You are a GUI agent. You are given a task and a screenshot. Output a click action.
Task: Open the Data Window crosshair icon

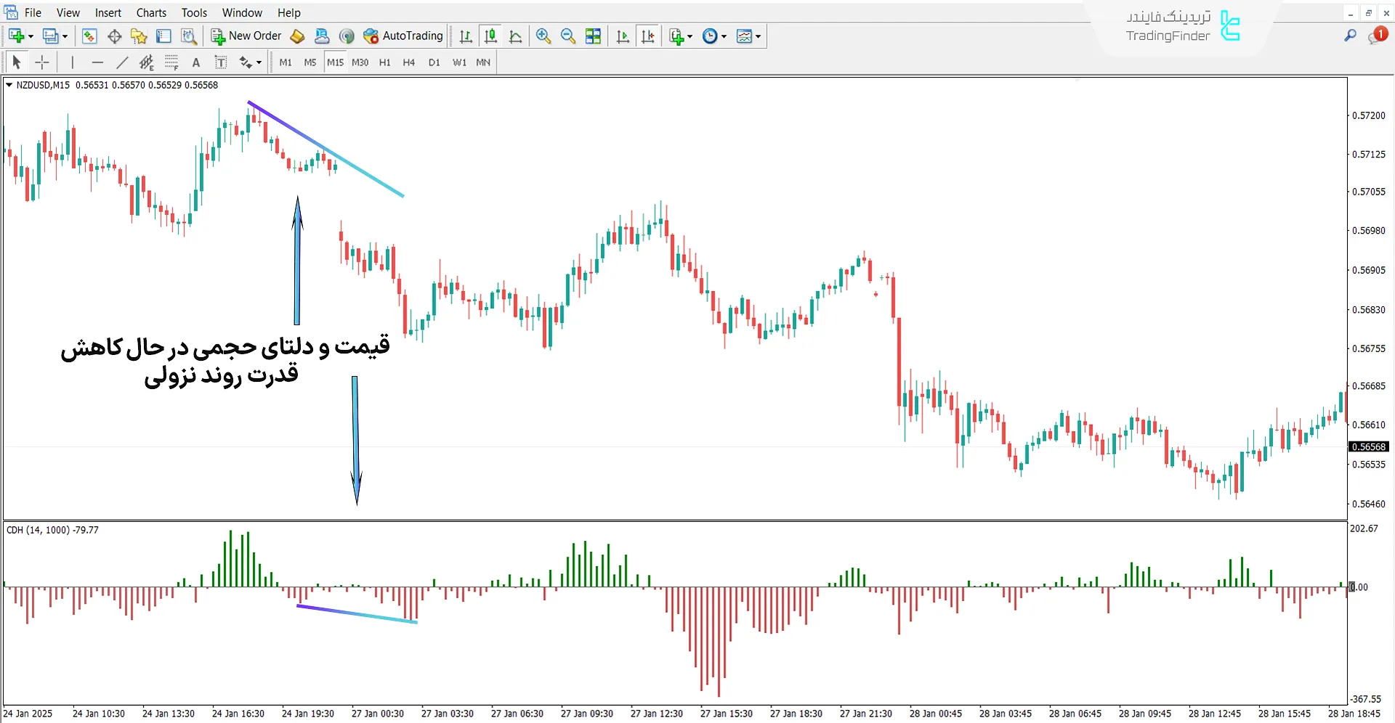(x=114, y=36)
